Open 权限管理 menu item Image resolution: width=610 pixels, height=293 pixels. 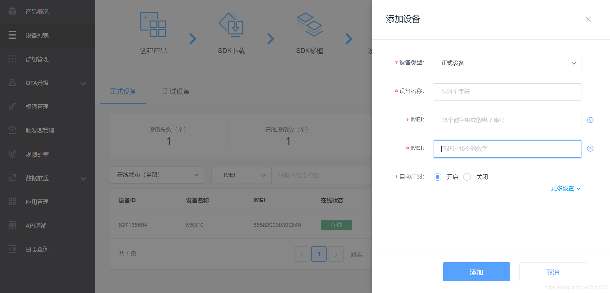click(48, 107)
